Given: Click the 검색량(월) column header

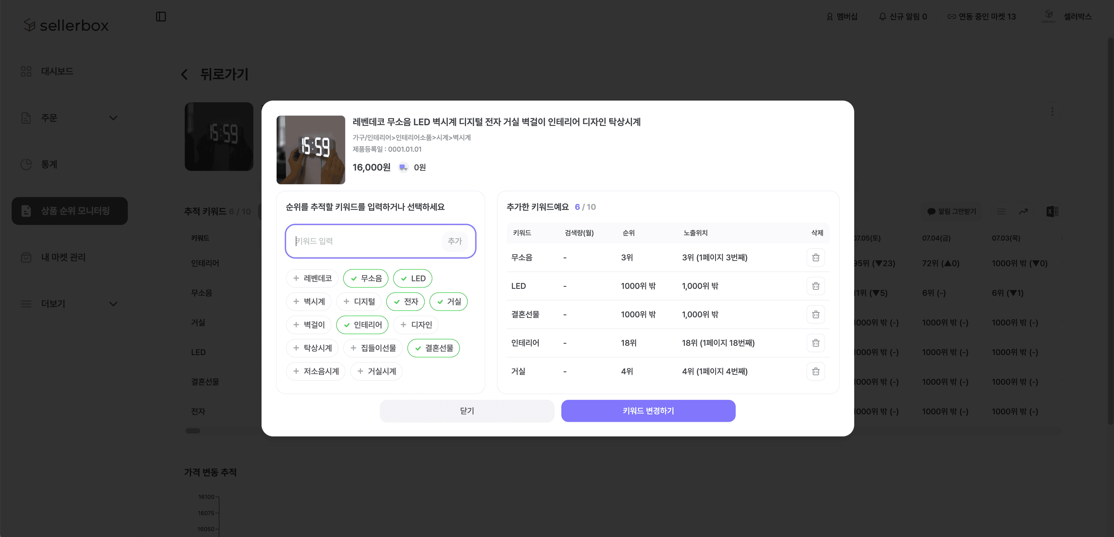Looking at the screenshot, I should 579,233.
